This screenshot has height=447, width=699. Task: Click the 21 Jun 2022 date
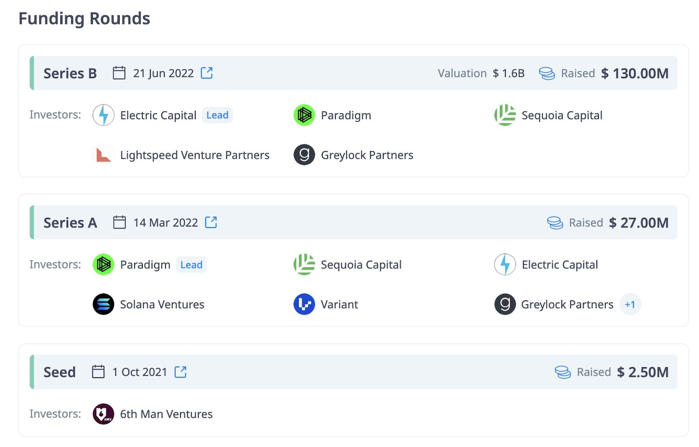tap(163, 73)
